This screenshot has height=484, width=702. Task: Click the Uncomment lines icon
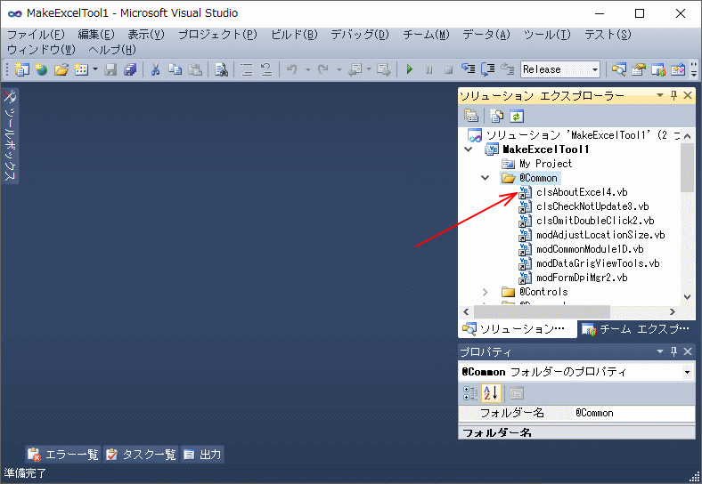pyautogui.click(x=266, y=69)
